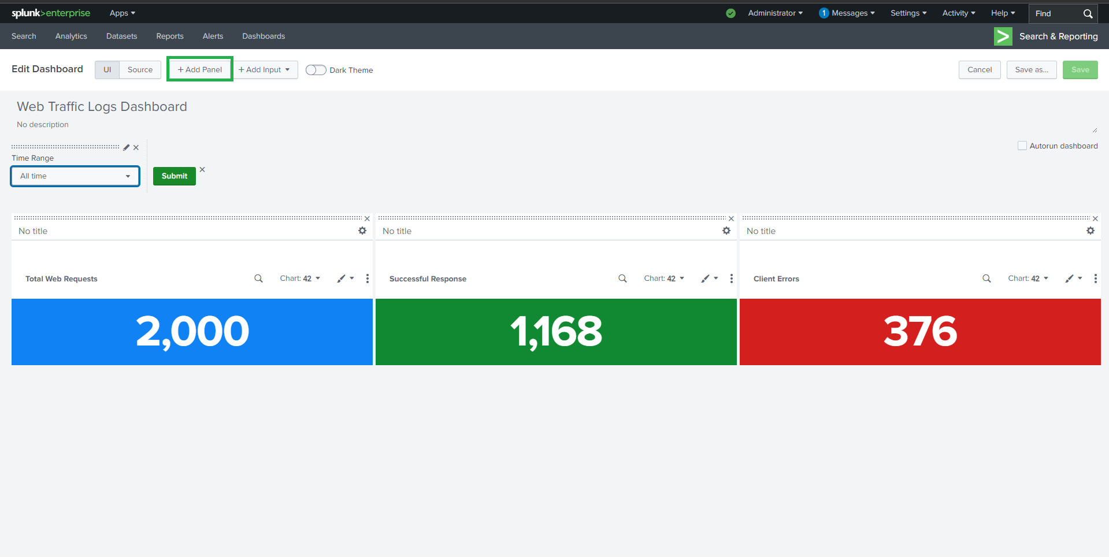Remove the Submit button from the dashboard
This screenshot has width=1109, height=557.
[202, 169]
